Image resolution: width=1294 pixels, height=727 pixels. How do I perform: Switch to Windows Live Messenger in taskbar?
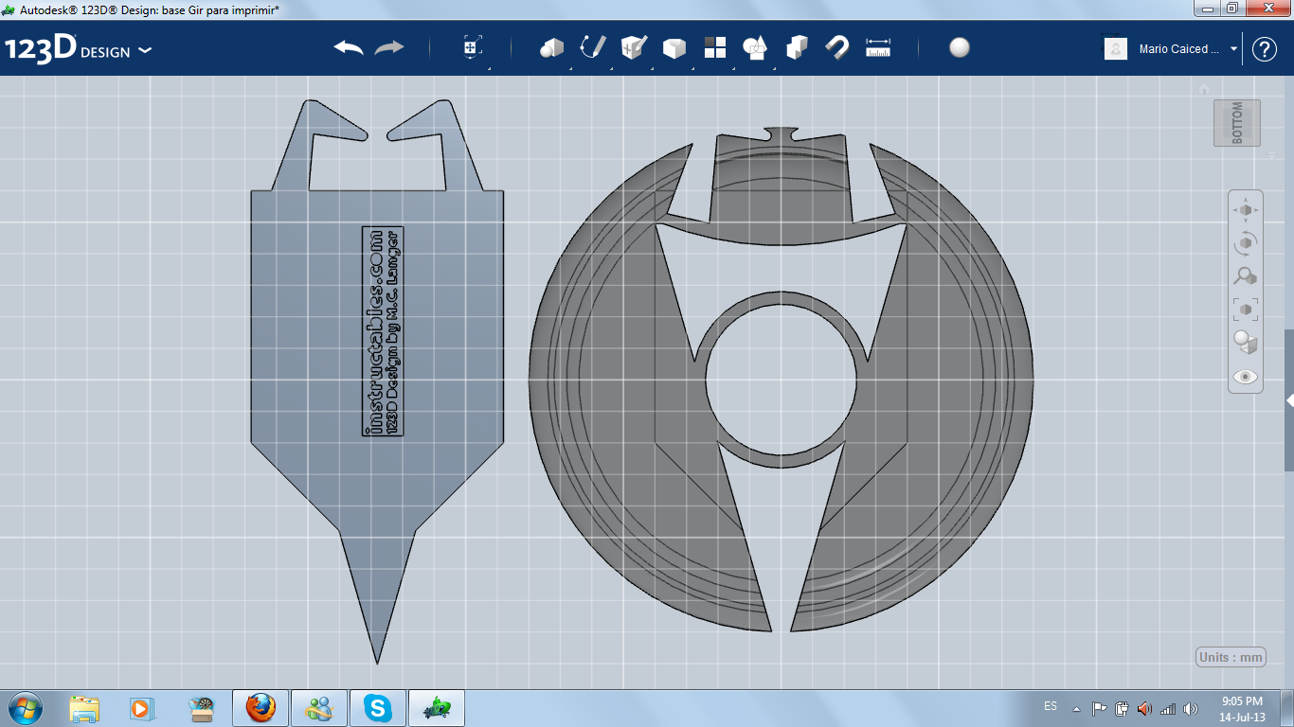tap(319, 708)
